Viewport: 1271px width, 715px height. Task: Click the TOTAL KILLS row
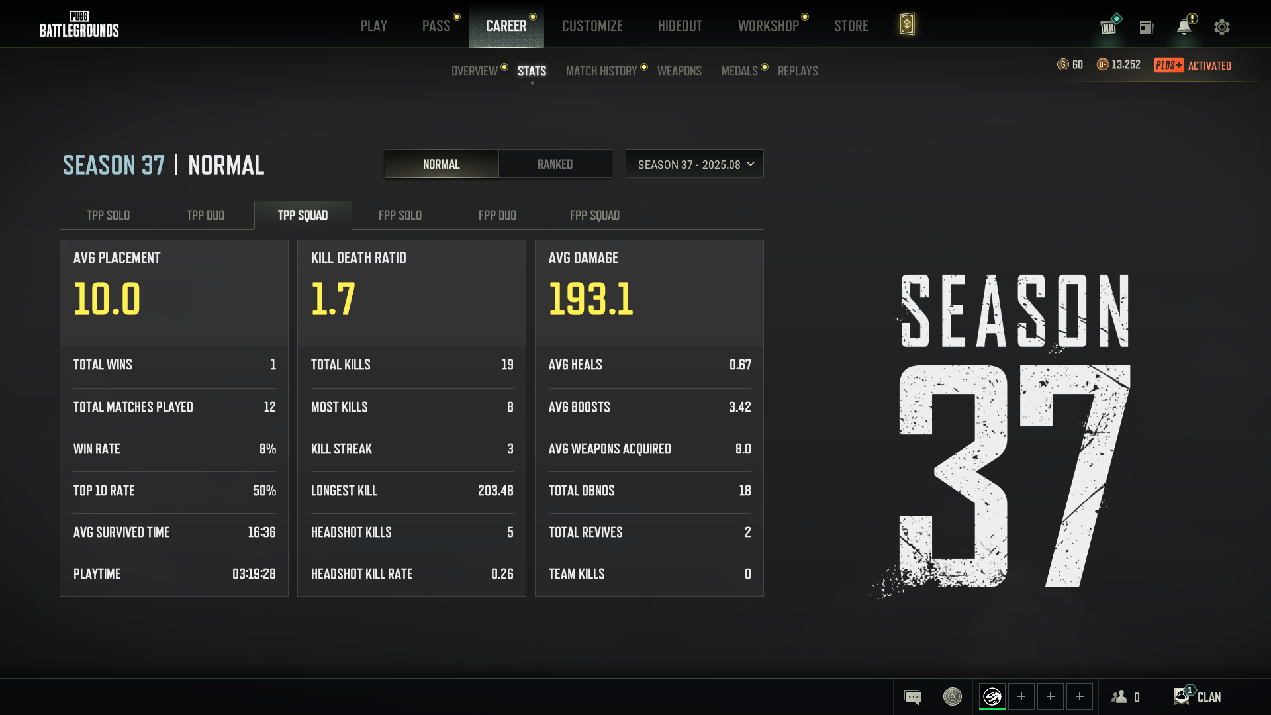point(412,365)
